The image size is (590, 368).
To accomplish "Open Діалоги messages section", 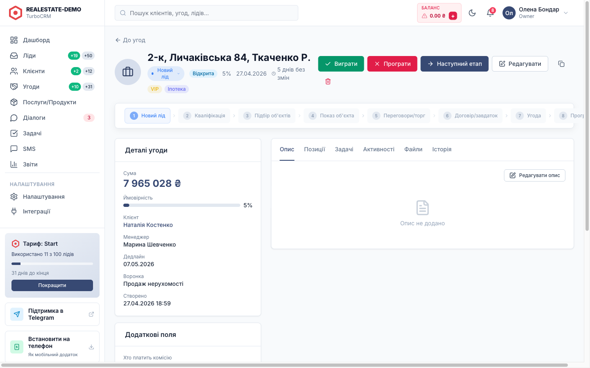I will [52, 118].
